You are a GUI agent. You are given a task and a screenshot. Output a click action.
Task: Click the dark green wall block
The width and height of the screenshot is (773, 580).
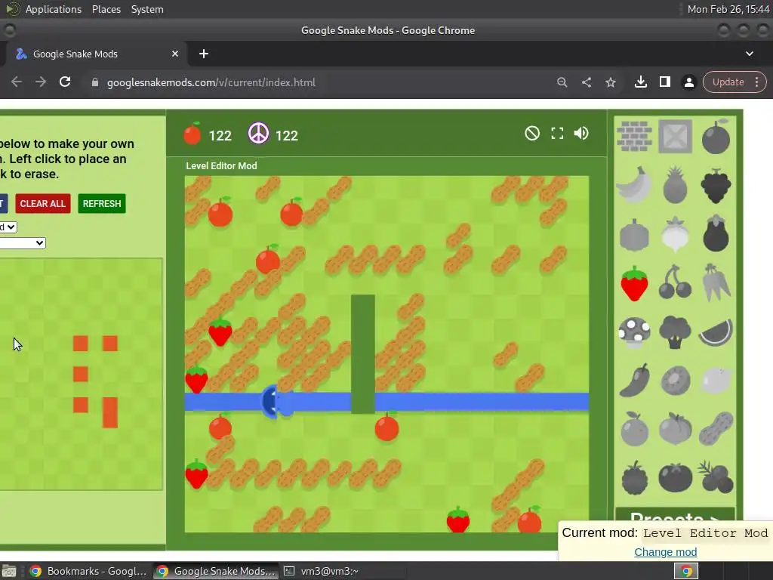pyautogui.click(x=363, y=353)
